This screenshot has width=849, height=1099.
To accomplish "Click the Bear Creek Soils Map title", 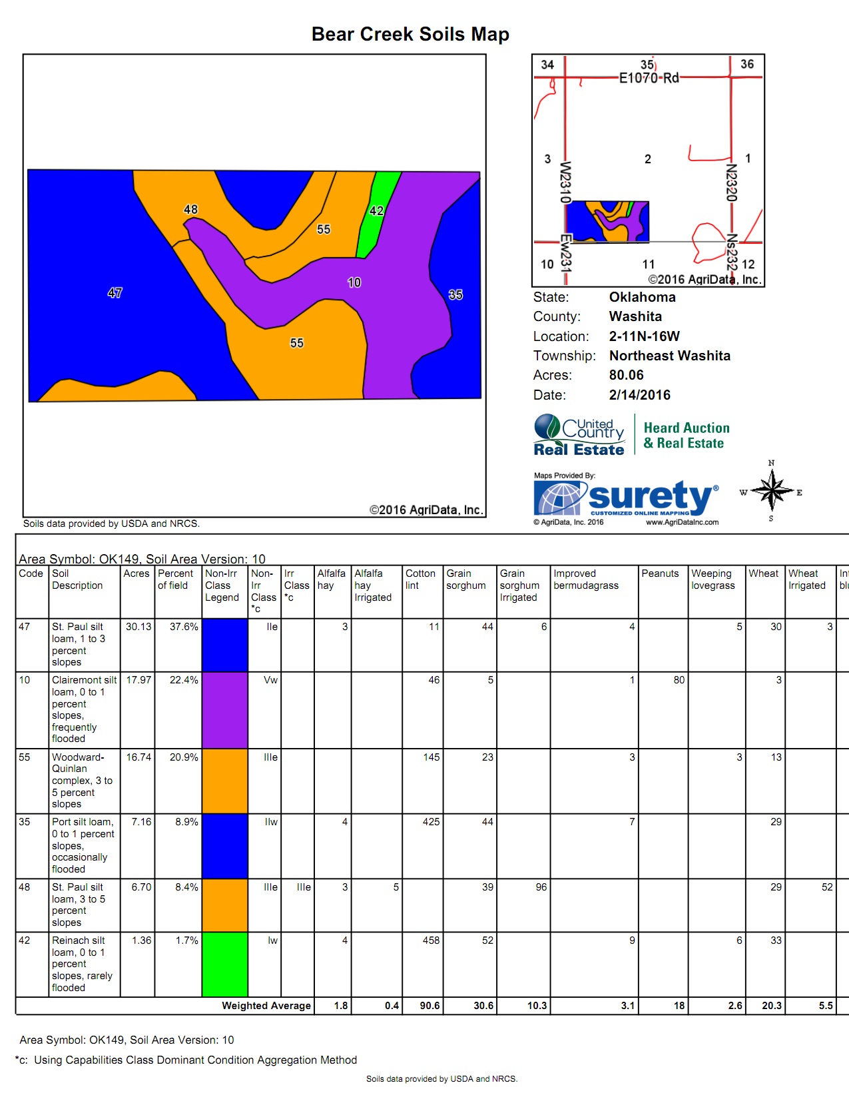I will point(410,34).
